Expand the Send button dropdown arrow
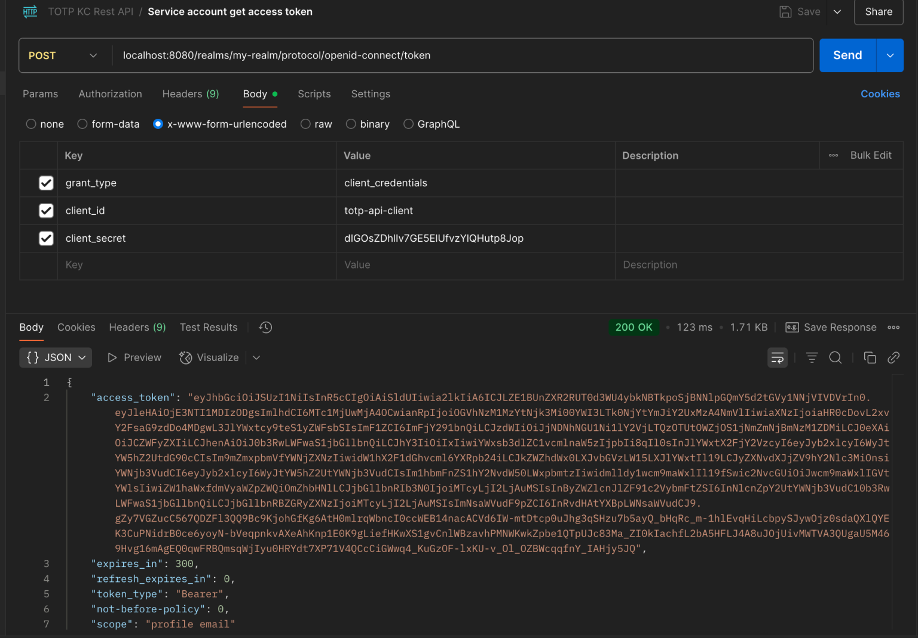 [890, 55]
